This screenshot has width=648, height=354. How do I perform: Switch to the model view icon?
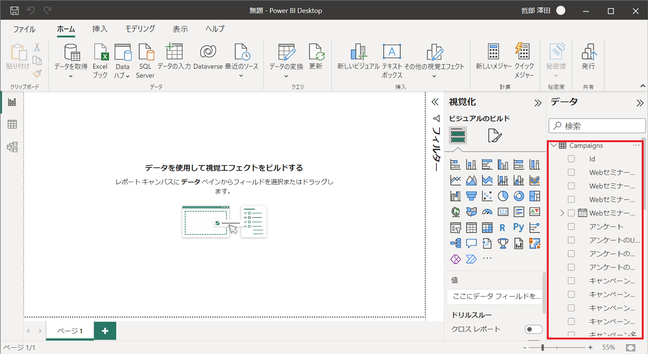point(12,147)
